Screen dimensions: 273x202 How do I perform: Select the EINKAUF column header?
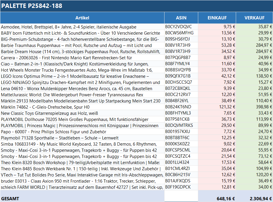tap(217, 18)
